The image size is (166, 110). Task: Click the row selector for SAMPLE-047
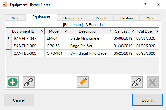point(9,38)
